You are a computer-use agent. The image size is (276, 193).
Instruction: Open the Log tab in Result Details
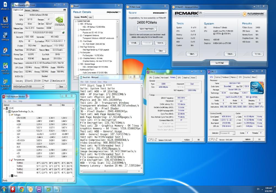(x=90, y=17)
